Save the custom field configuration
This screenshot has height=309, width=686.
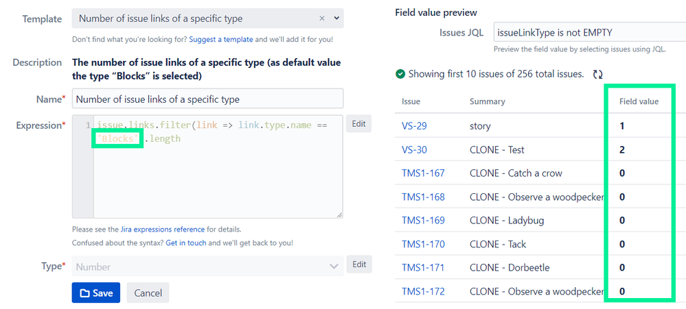coord(96,293)
